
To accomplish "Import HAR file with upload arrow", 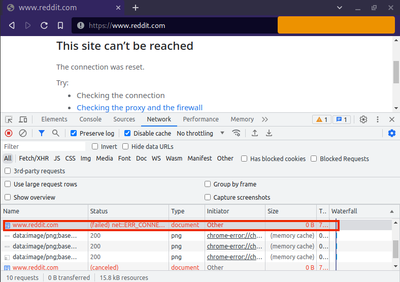I will pyautogui.click(x=255, y=133).
